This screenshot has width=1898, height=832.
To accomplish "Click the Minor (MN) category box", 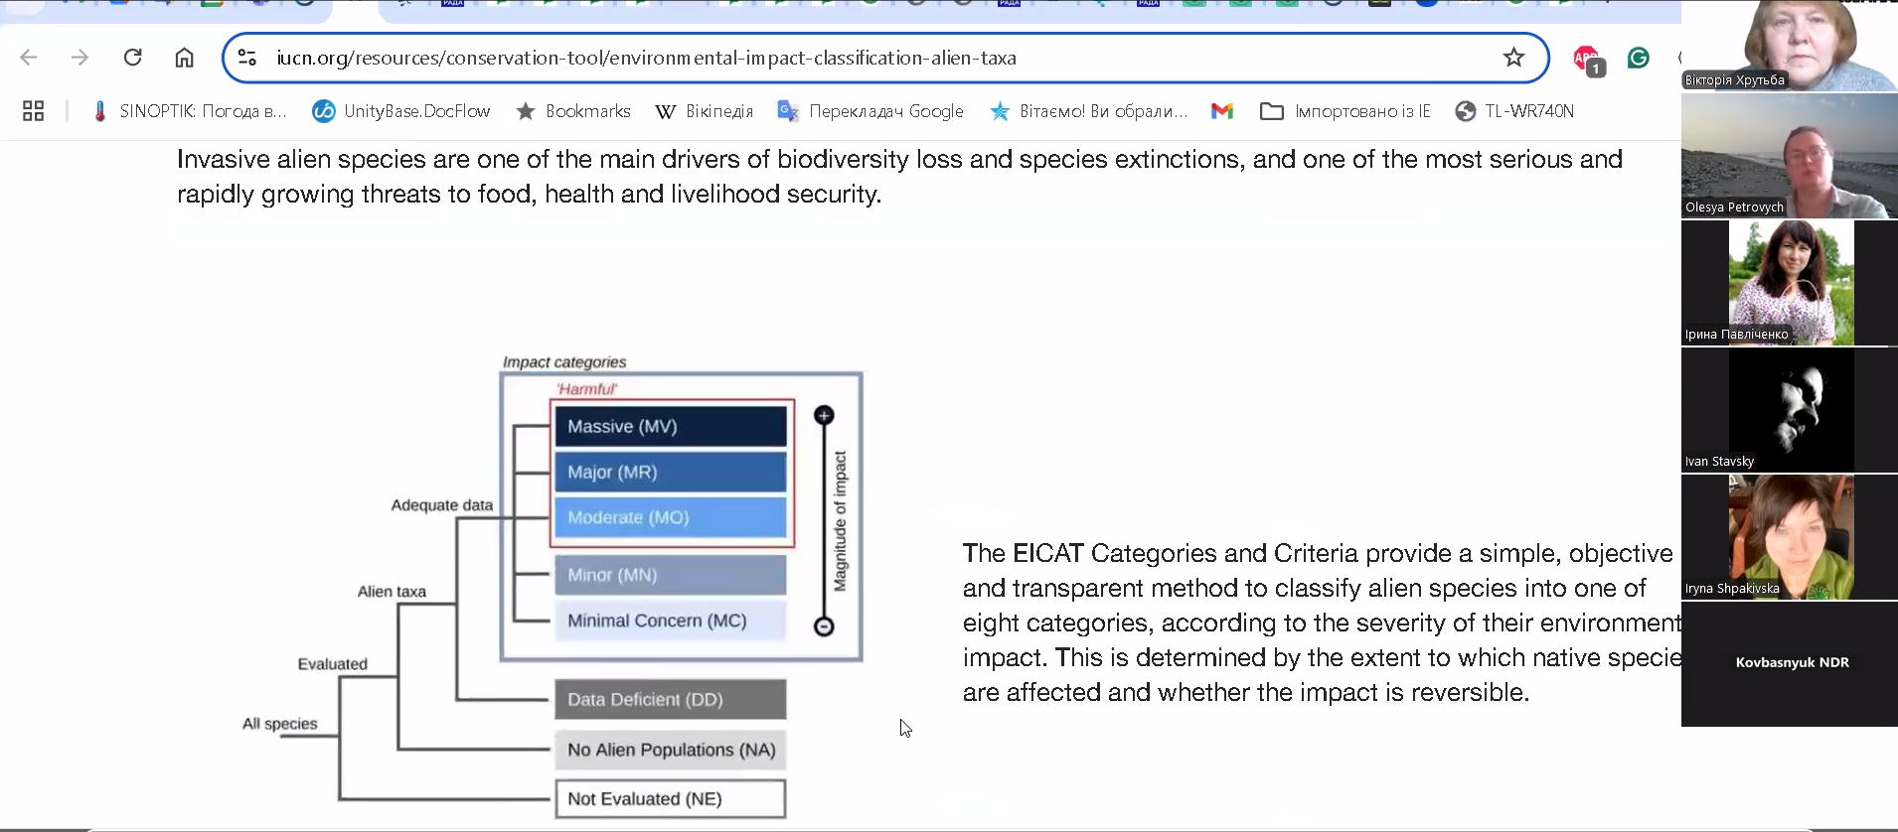I will [x=671, y=575].
